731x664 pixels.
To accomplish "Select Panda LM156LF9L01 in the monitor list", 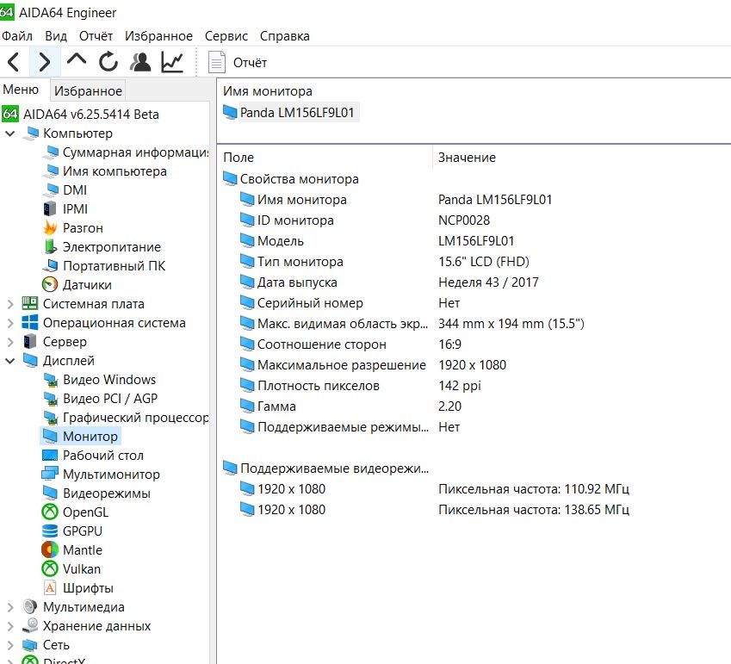I will pyautogui.click(x=290, y=112).
